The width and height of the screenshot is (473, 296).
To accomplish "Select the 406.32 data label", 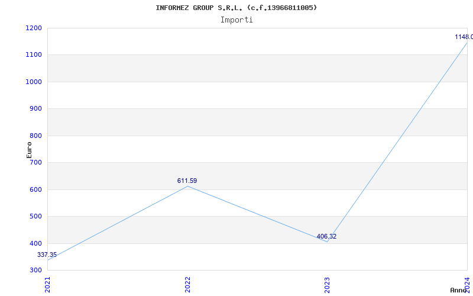I will click(326, 236).
